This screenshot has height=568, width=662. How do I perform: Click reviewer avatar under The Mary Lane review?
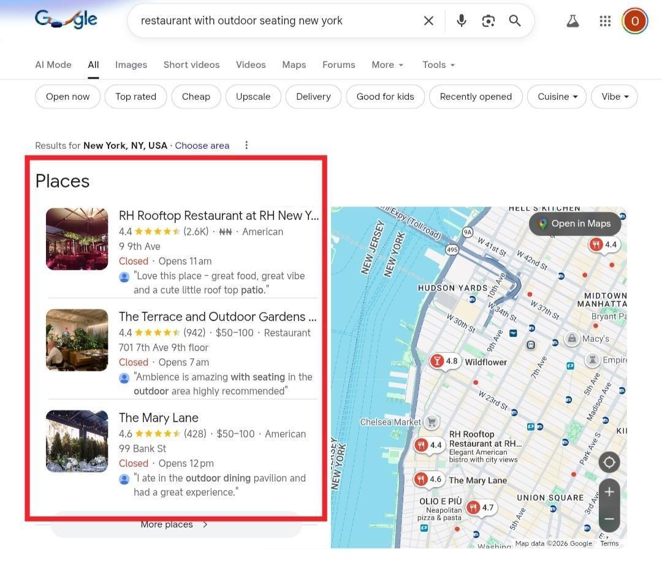(x=124, y=479)
